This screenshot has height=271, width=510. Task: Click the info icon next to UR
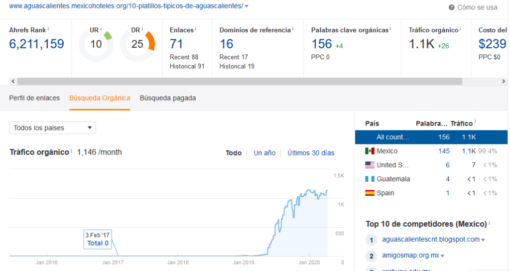pyautogui.click(x=101, y=28)
